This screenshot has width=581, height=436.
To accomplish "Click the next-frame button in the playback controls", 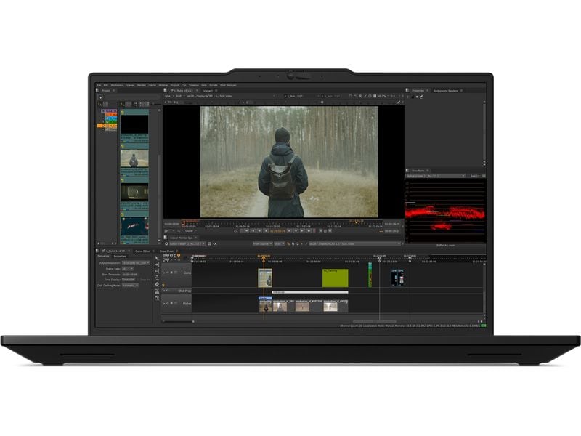I will (x=296, y=231).
